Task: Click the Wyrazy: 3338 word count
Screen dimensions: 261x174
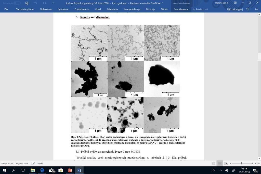Action: (22, 164)
